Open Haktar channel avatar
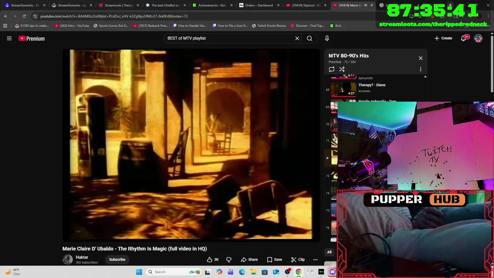The image size is (494, 278). point(68,259)
